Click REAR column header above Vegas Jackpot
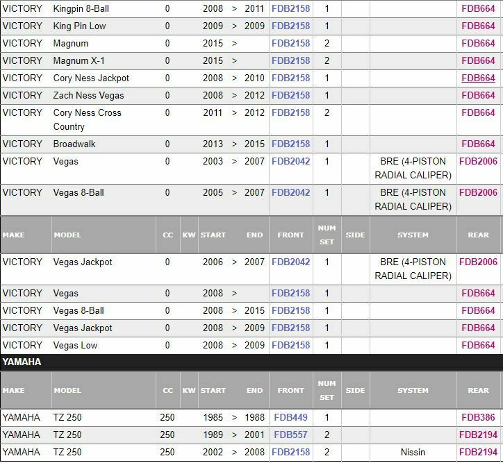Viewport: 503px width, 463px height. [478, 235]
